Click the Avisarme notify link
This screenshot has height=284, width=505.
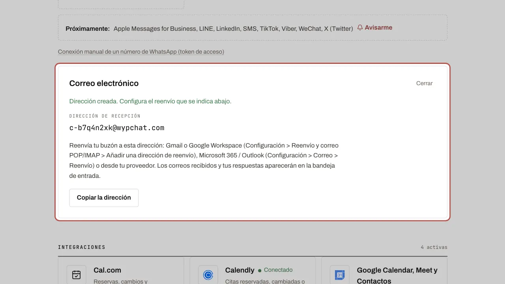coord(375,28)
